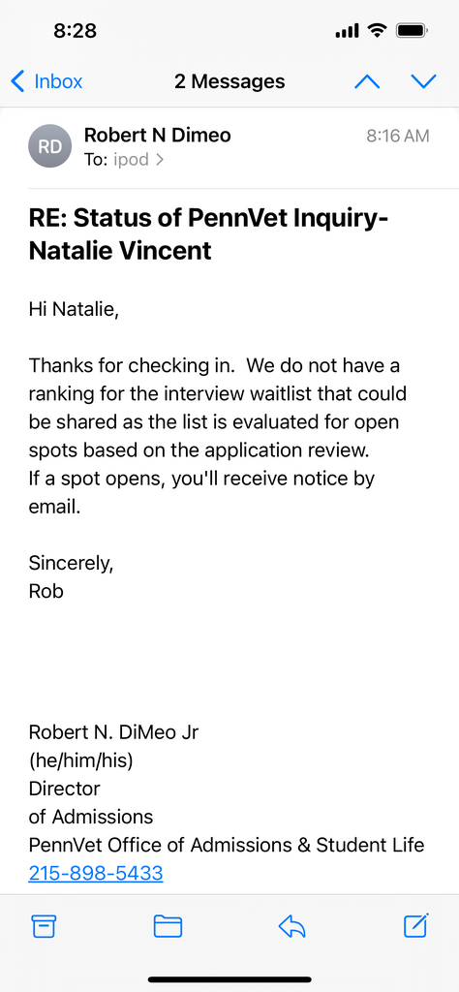Tap the Wi-Fi icon in status bar
The image size is (459, 992).
click(x=377, y=30)
